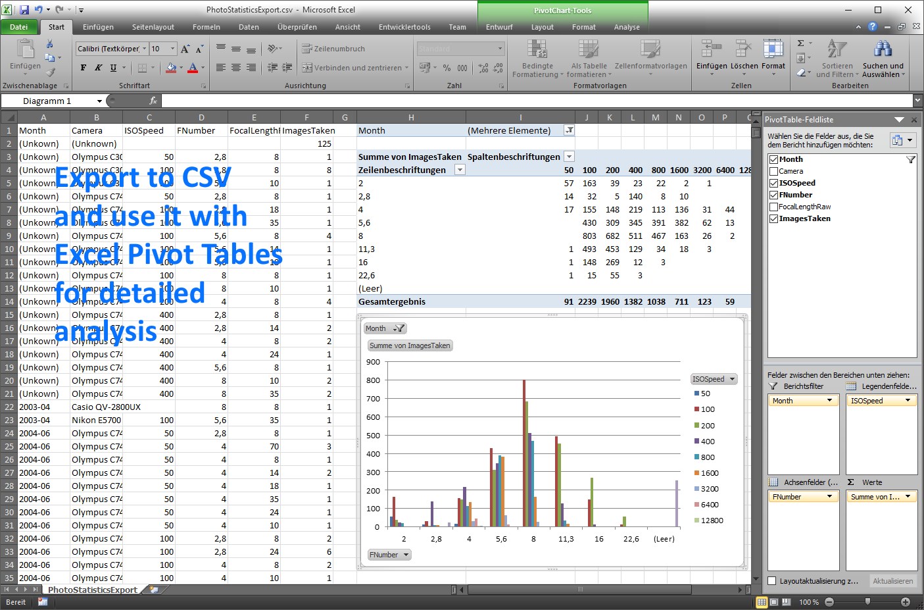This screenshot has width=924, height=610.
Task: Underline text with the U button
Action: click(x=113, y=68)
